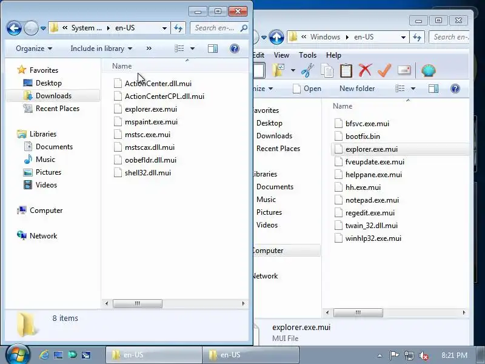Viewport: 485px width, 364px height.
Task: Open the Edit menu in back window
Action: pyautogui.click(x=259, y=55)
